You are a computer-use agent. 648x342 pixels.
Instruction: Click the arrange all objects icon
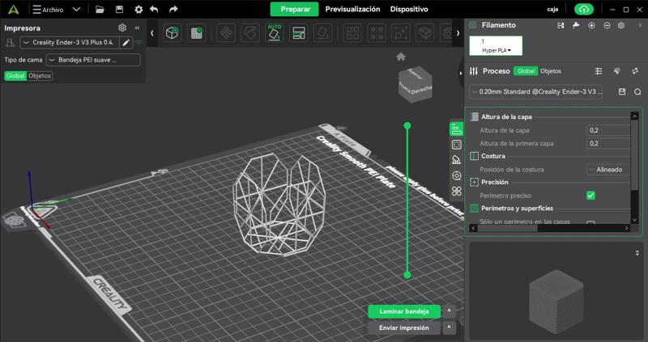pos(298,33)
